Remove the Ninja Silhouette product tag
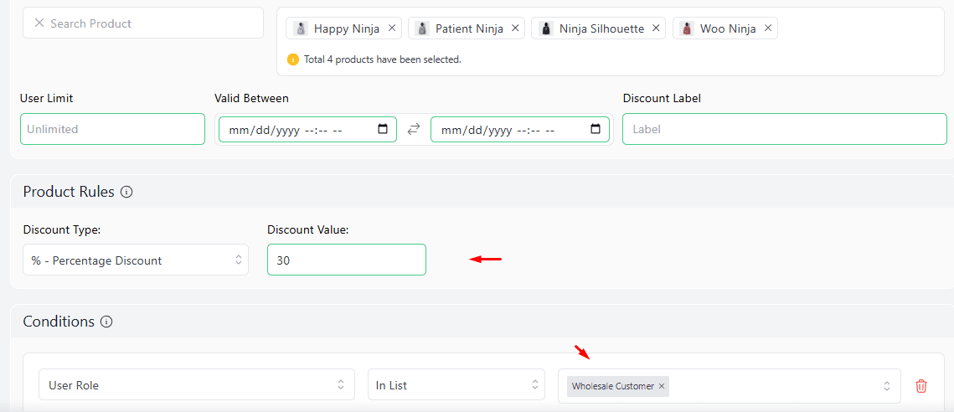Image resolution: width=954 pixels, height=412 pixels. click(x=656, y=28)
